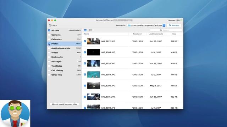Switch to grid view icon
The height and width of the screenshot is (127, 227).
90,30
